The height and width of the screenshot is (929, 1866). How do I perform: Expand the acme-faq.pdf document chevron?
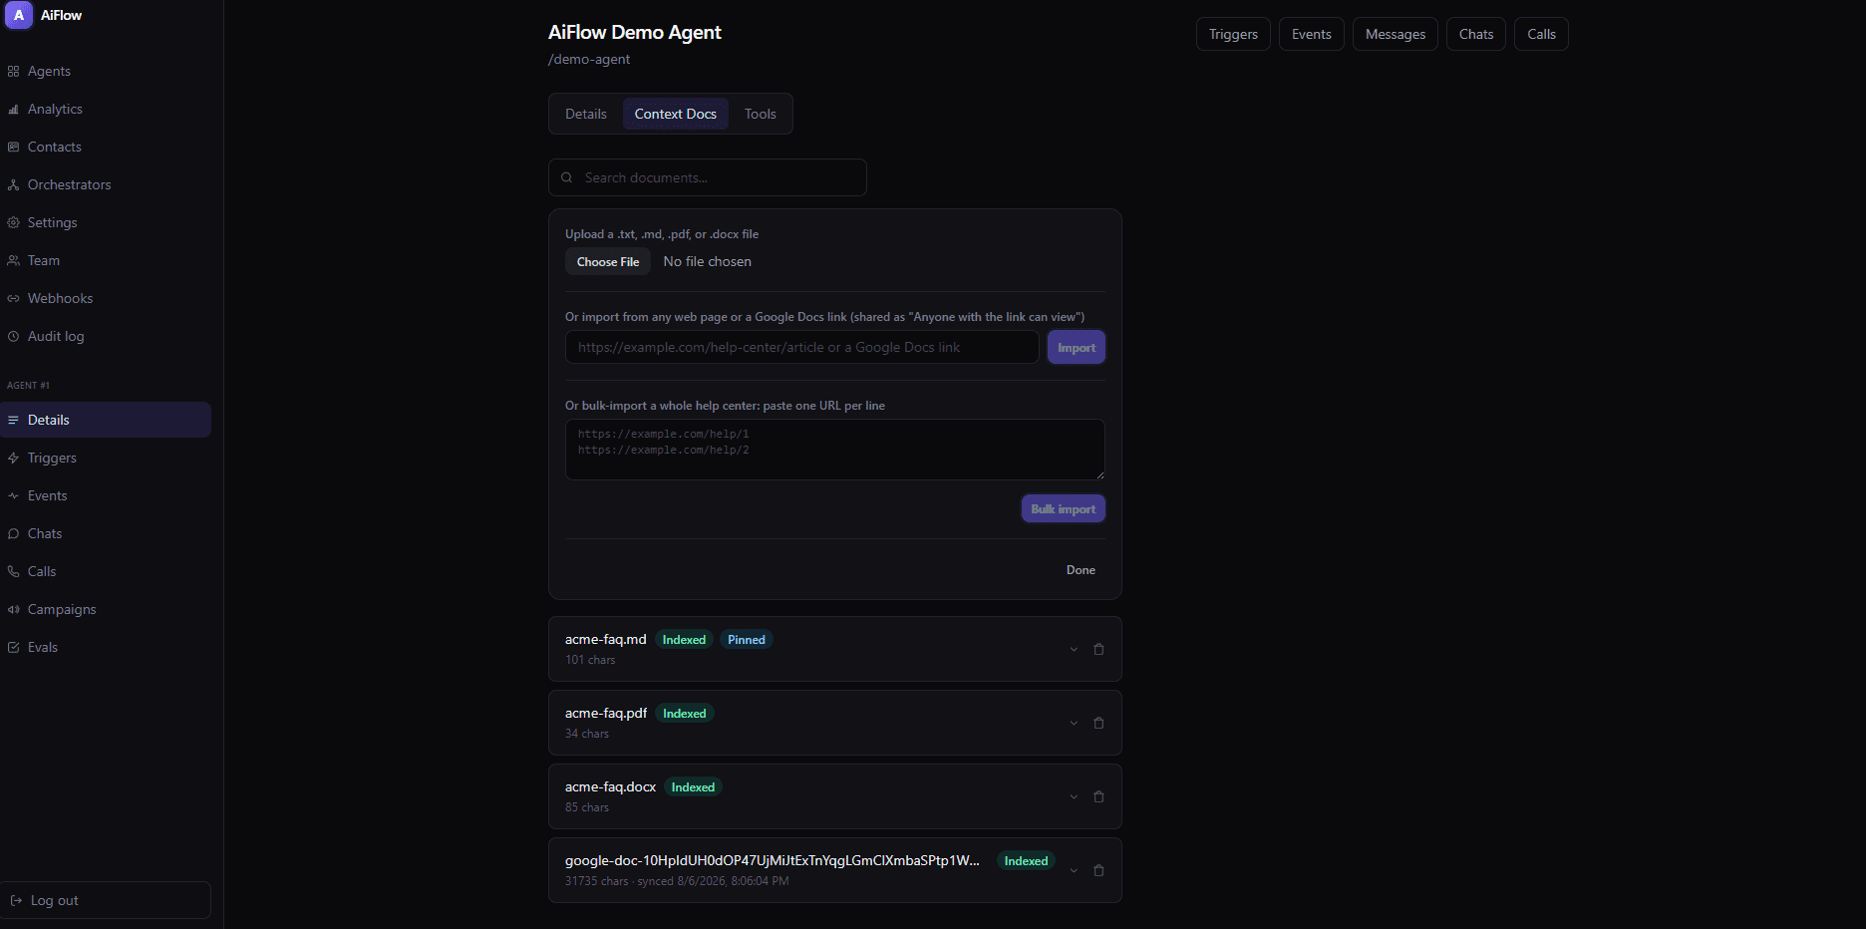point(1074,723)
